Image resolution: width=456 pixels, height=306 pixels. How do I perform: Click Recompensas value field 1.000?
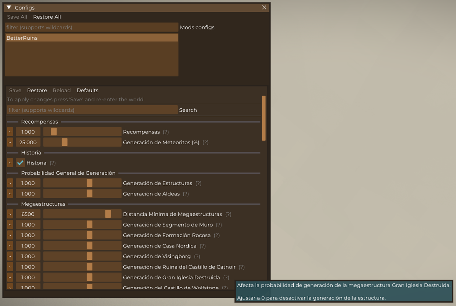click(28, 132)
